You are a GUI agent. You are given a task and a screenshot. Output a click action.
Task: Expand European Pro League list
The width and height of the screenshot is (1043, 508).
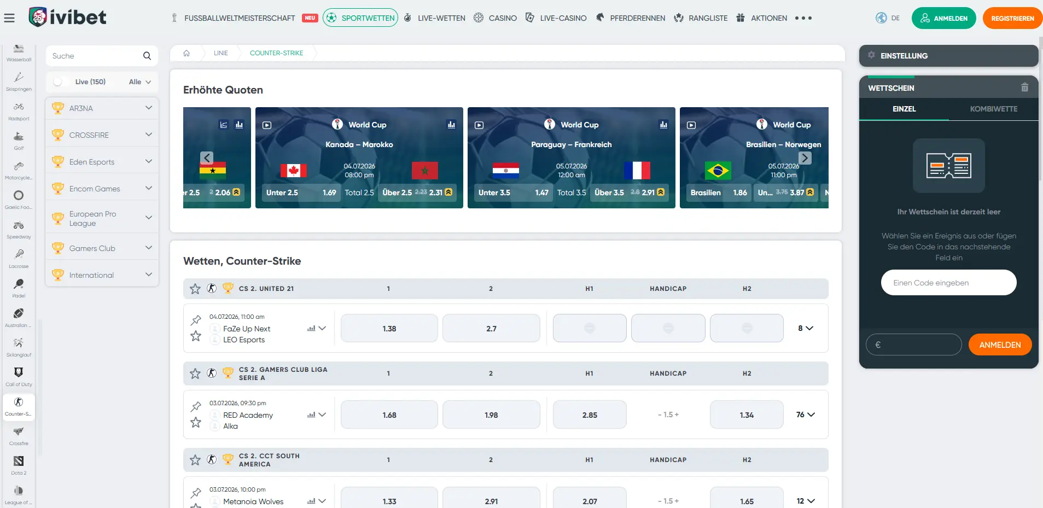tap(148, 218)
